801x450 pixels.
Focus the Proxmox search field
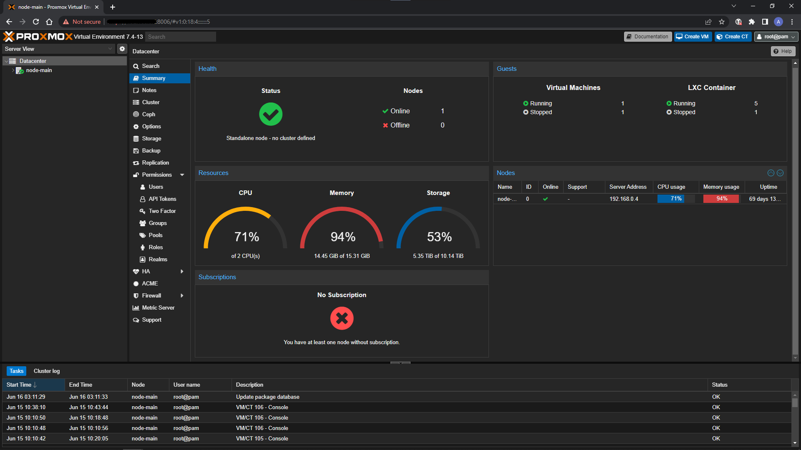(181, 37)
